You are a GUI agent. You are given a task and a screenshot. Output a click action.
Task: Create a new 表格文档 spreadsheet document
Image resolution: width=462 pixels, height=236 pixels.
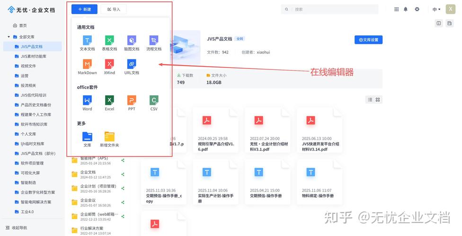(109, 43)
